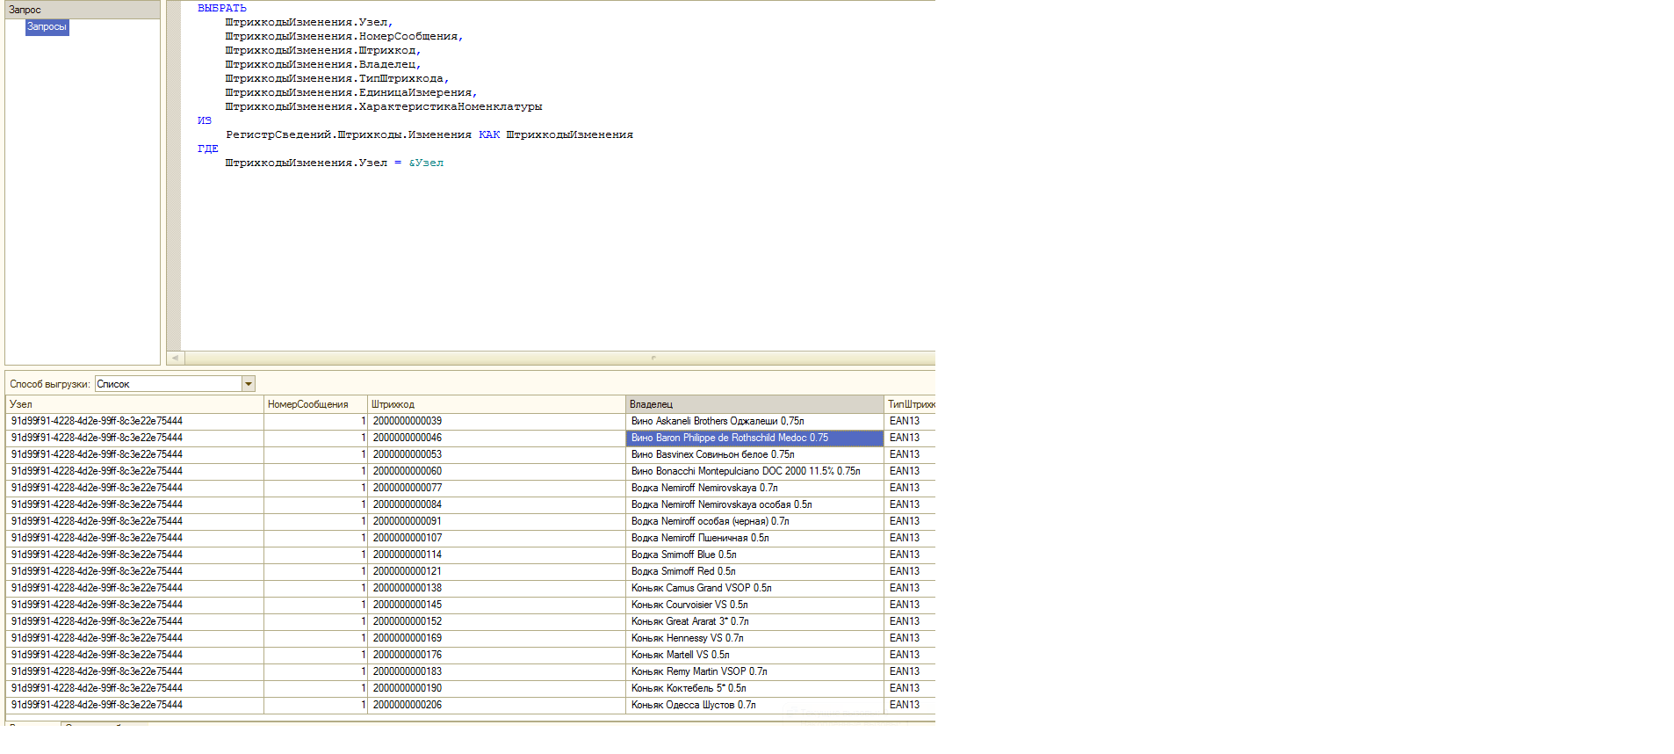Click the Запрос panel header
This screenshot has width=1674, height=754.
(83, 10)
